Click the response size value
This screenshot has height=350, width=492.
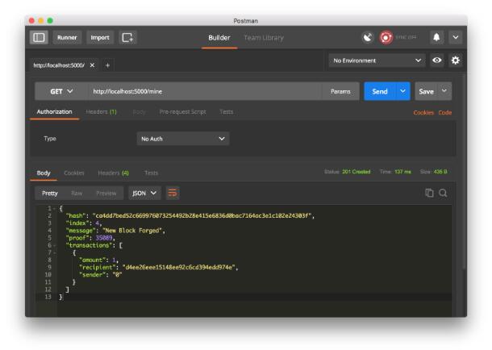440,172
